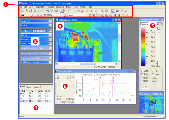This screenshot has height=120, width=169.
Task: Click the LoLim value field 19,03
Action: (145, 81)
